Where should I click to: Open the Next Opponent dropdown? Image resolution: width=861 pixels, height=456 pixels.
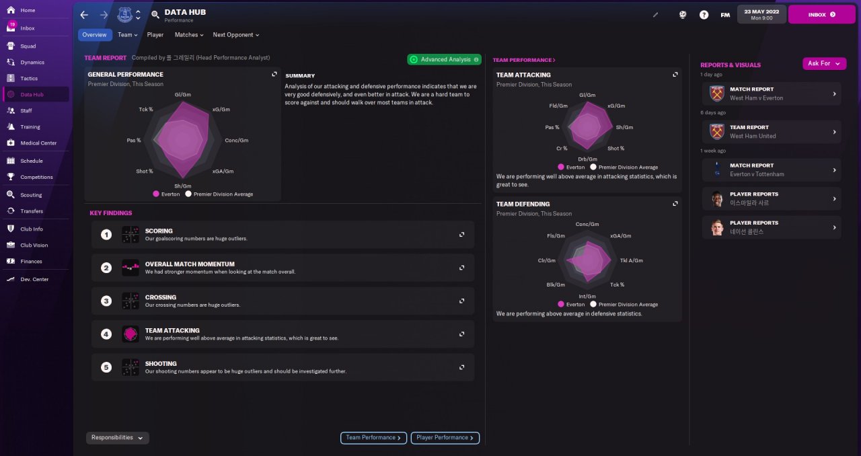(x=235, y=35)
